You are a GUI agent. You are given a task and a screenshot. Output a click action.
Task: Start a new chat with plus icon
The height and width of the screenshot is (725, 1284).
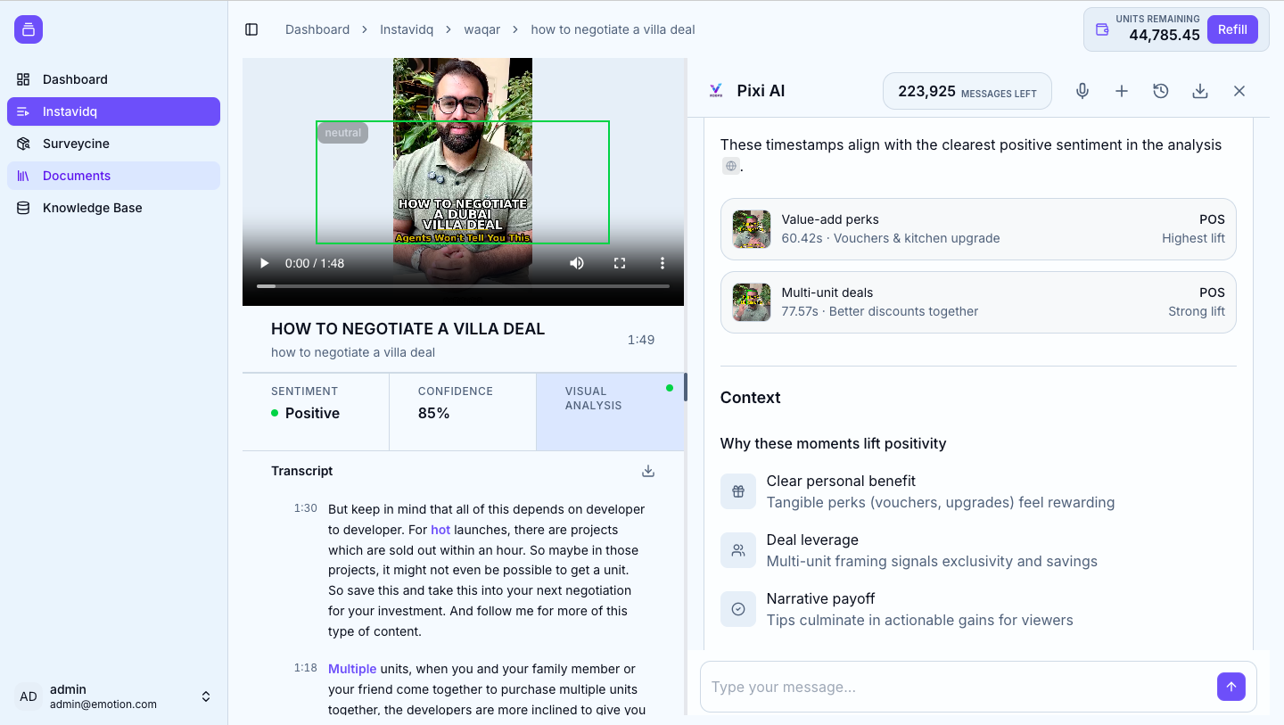pyautogui.click(x=1122, y=91)
